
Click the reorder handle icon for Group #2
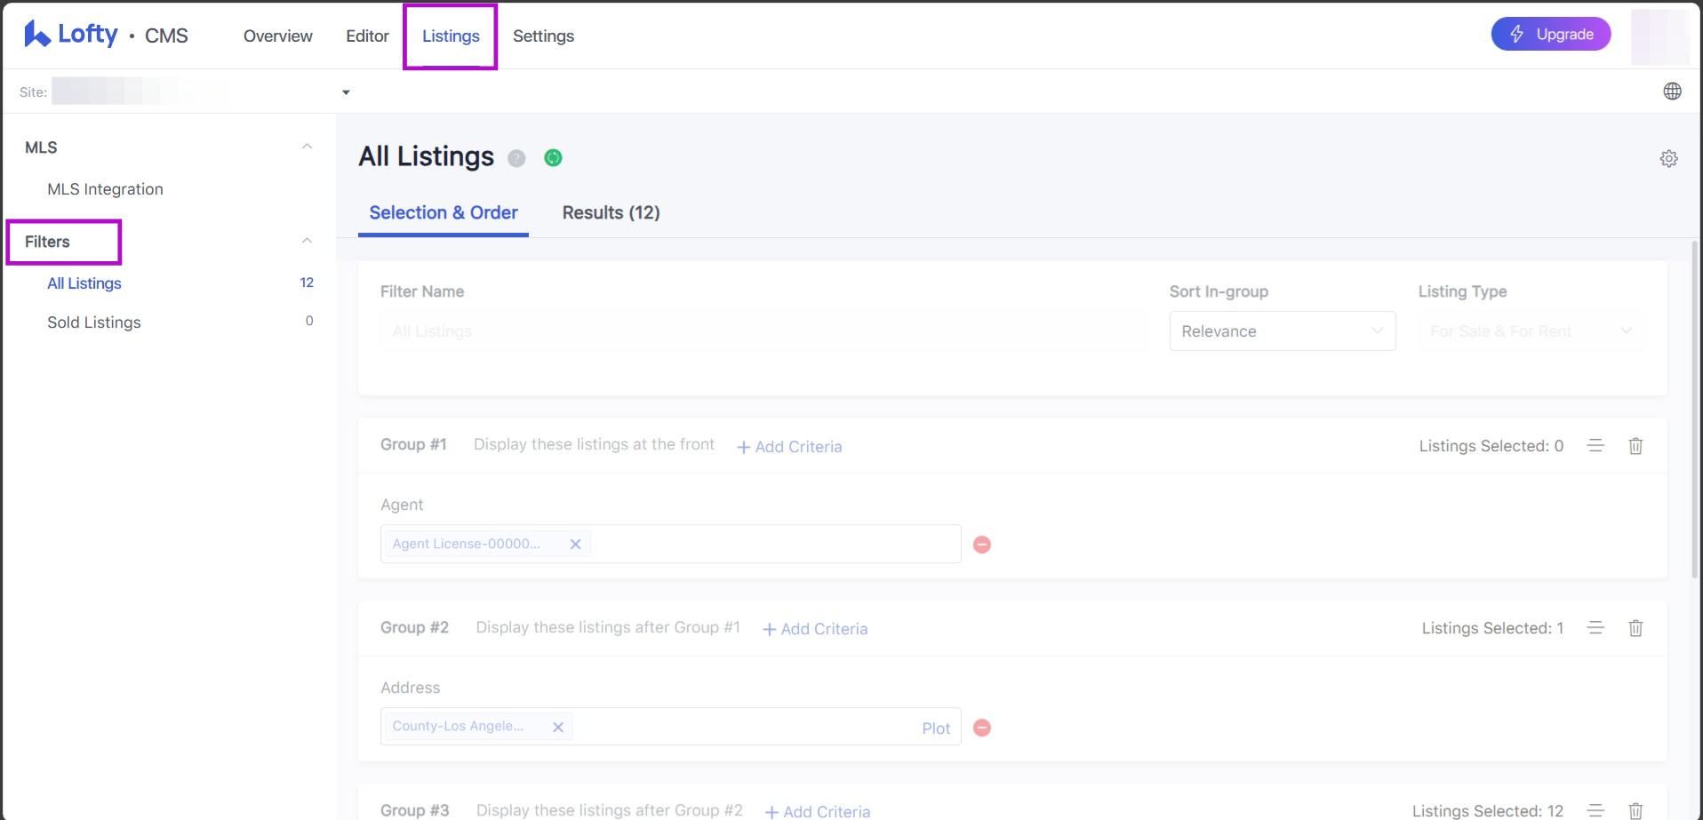(x=1595, y=628)
